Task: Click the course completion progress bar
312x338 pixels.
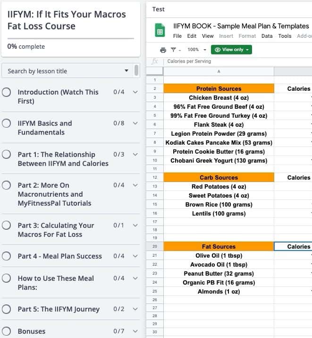Action: [x=71, y=38]
